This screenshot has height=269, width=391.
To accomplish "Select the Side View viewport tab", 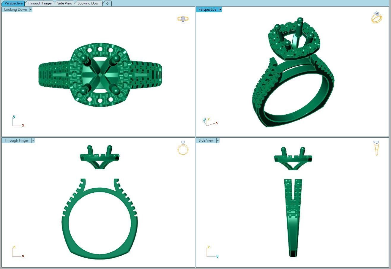I will point(64,3).
